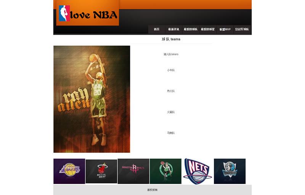Screen dimensions: 305x195
Task: Click the Celtics leprechaun logo
Action: tap(165, 171)
